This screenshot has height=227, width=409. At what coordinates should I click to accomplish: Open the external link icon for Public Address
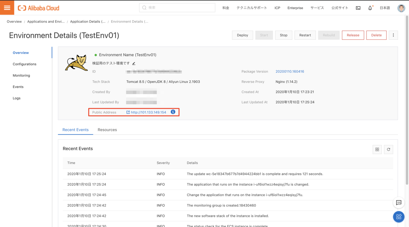pyautogui.click(x=128, y=112)
